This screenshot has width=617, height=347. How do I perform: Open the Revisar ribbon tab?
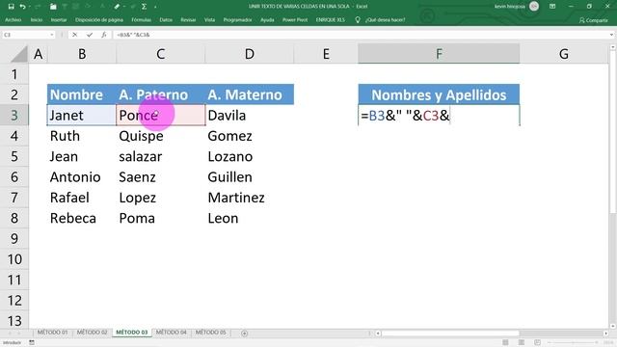[x=188, y=19]
